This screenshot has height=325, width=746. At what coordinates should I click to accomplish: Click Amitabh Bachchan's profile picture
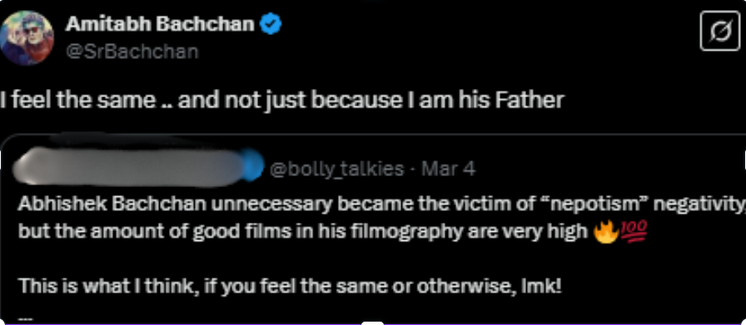[26, 37]
